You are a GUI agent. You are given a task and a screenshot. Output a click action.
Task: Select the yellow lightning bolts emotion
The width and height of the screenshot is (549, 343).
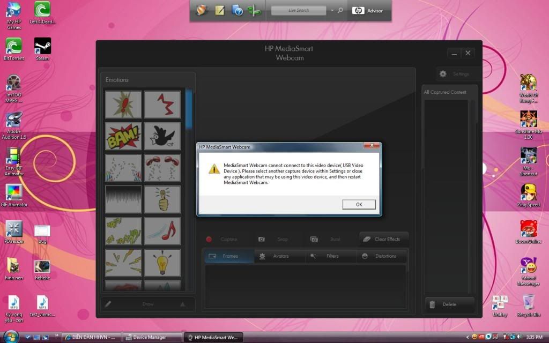point(124,263)
